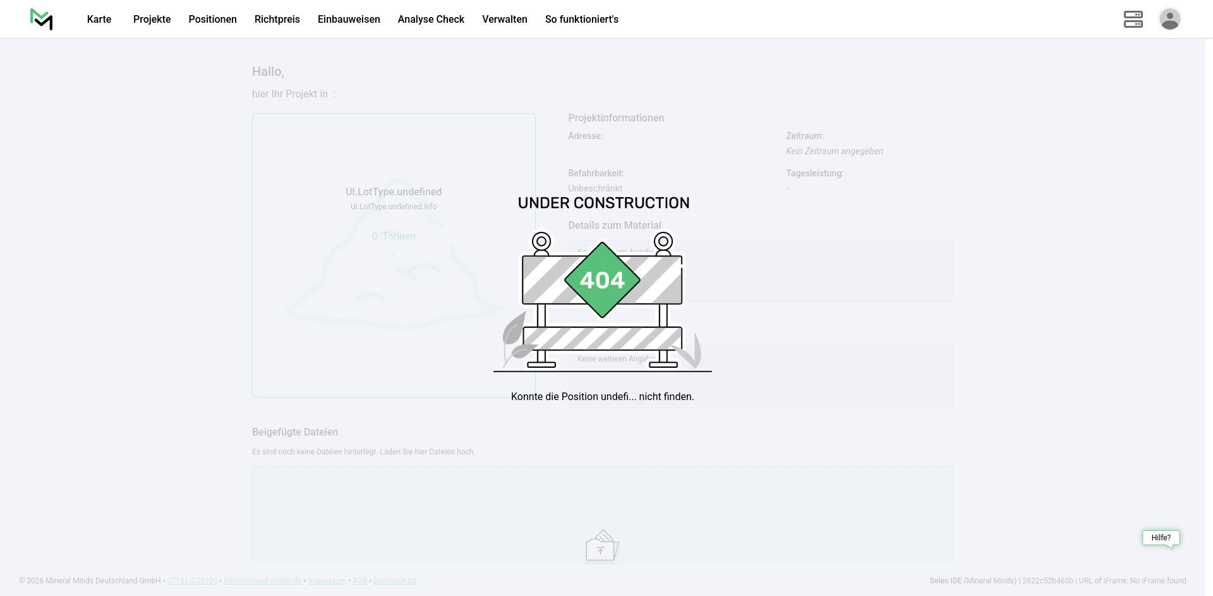This screenshot has height=596, width=1213.
Task: Open the AGB footer link
Action: coord(359,581)
